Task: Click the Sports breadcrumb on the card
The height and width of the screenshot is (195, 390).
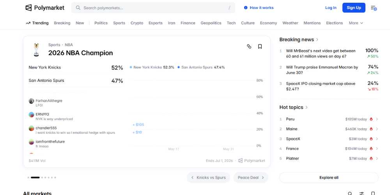Action: [54, 45]
